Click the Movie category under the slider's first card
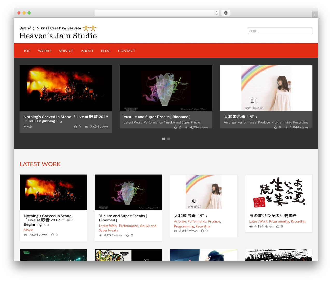 tap(28, 127)
